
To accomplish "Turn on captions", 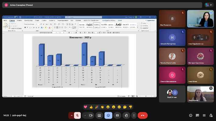I will (117, 115).
